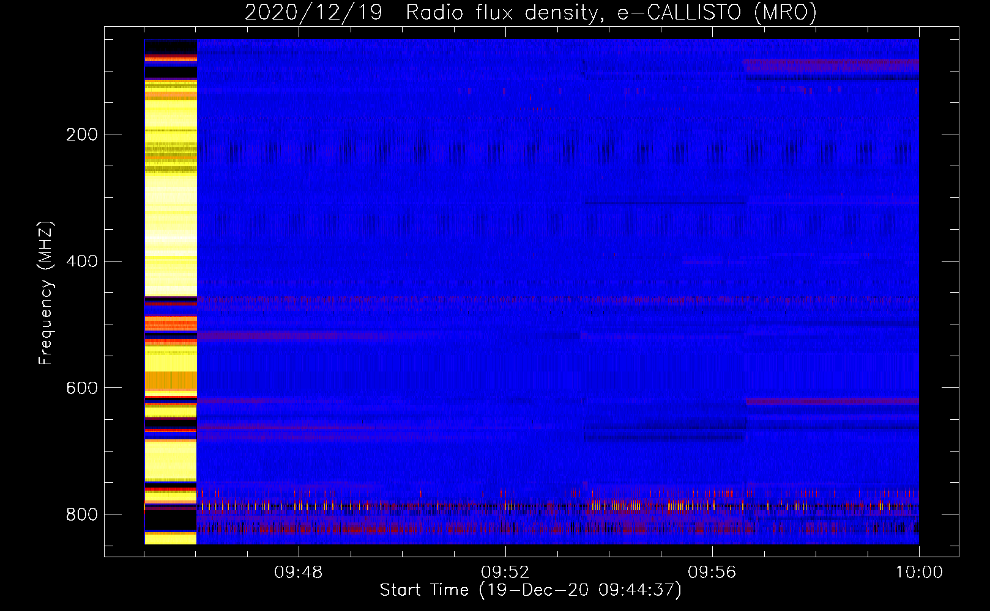The height and width of the screenshot is (611, 990).
Task: Click the 600 frequency tick label
Action: (82, 388)
